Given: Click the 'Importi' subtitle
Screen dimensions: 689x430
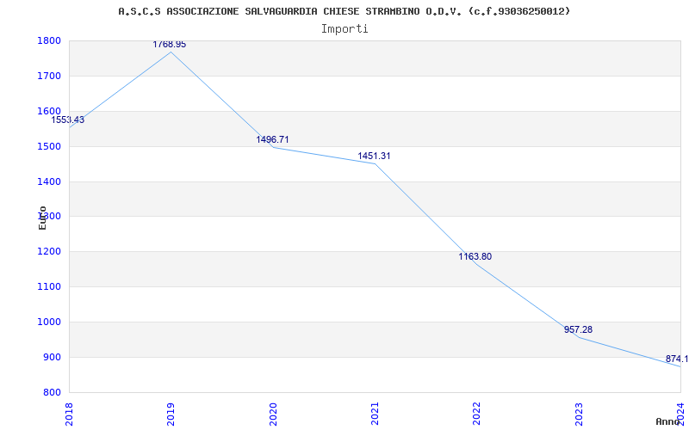Looking at the screenshot, I should 344,29.
